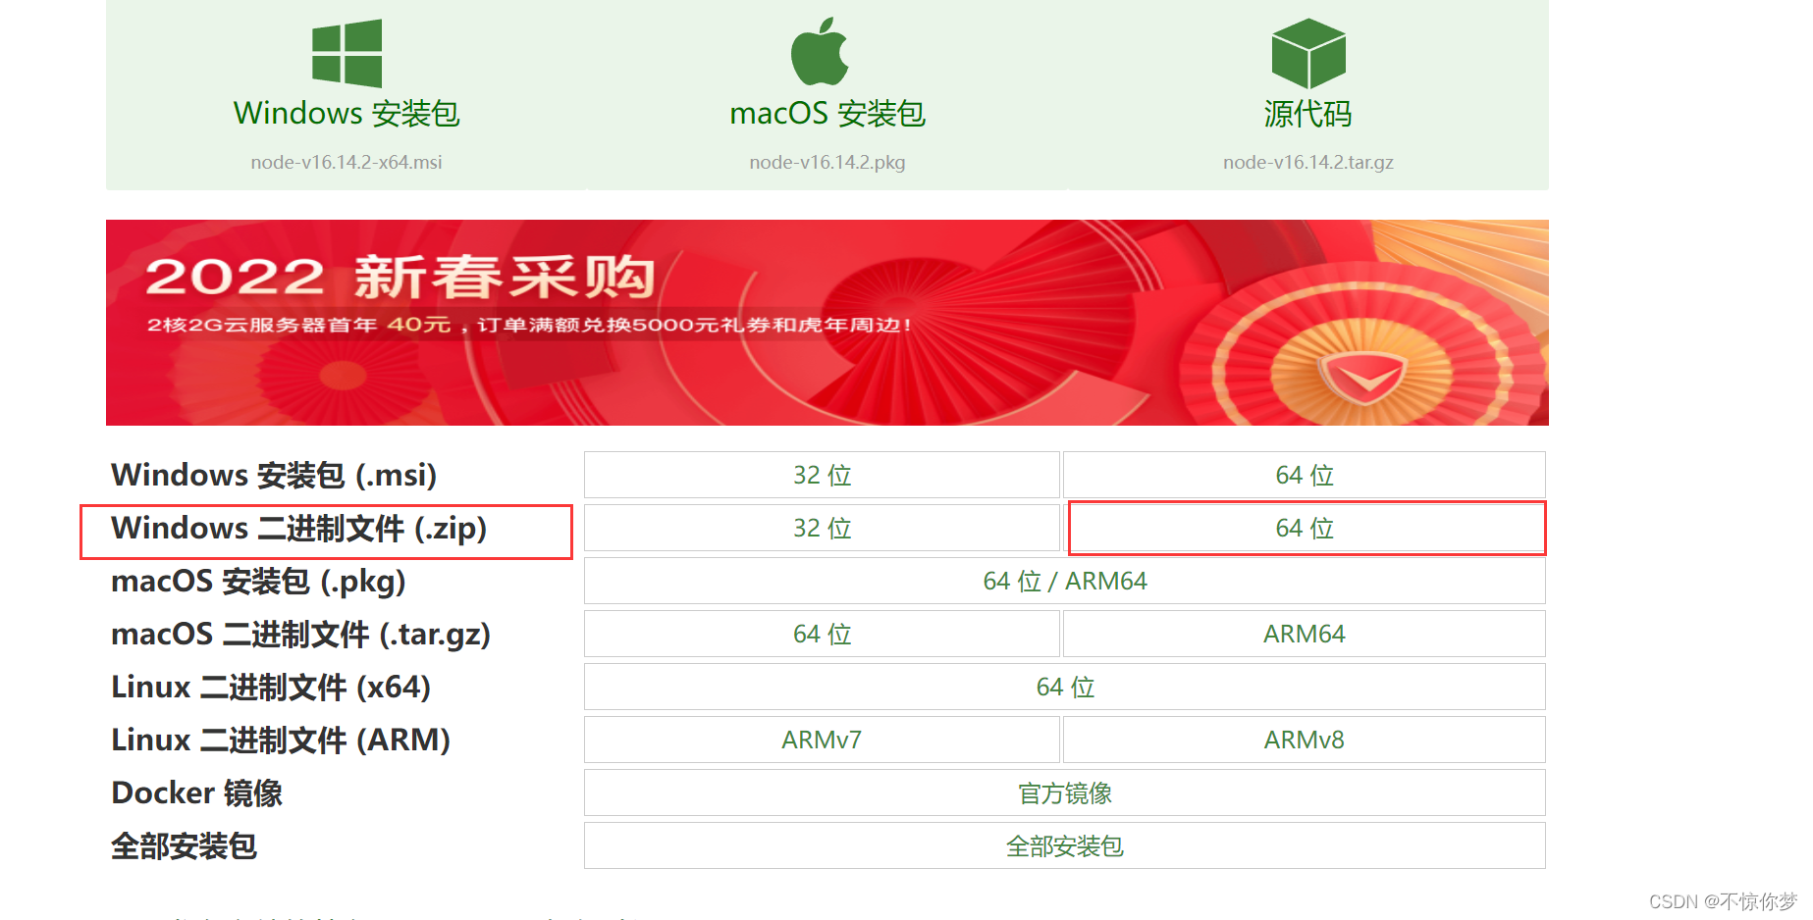
Task: Select 64 位 for Windows 安装包 (.msi)
Action: pos(1305,475)
